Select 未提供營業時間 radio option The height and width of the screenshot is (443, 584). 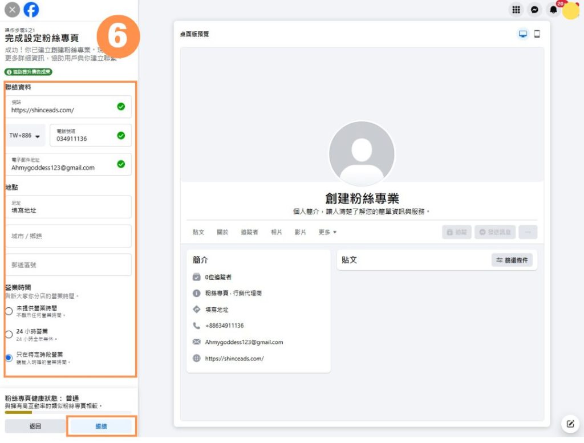click(9, 311)
